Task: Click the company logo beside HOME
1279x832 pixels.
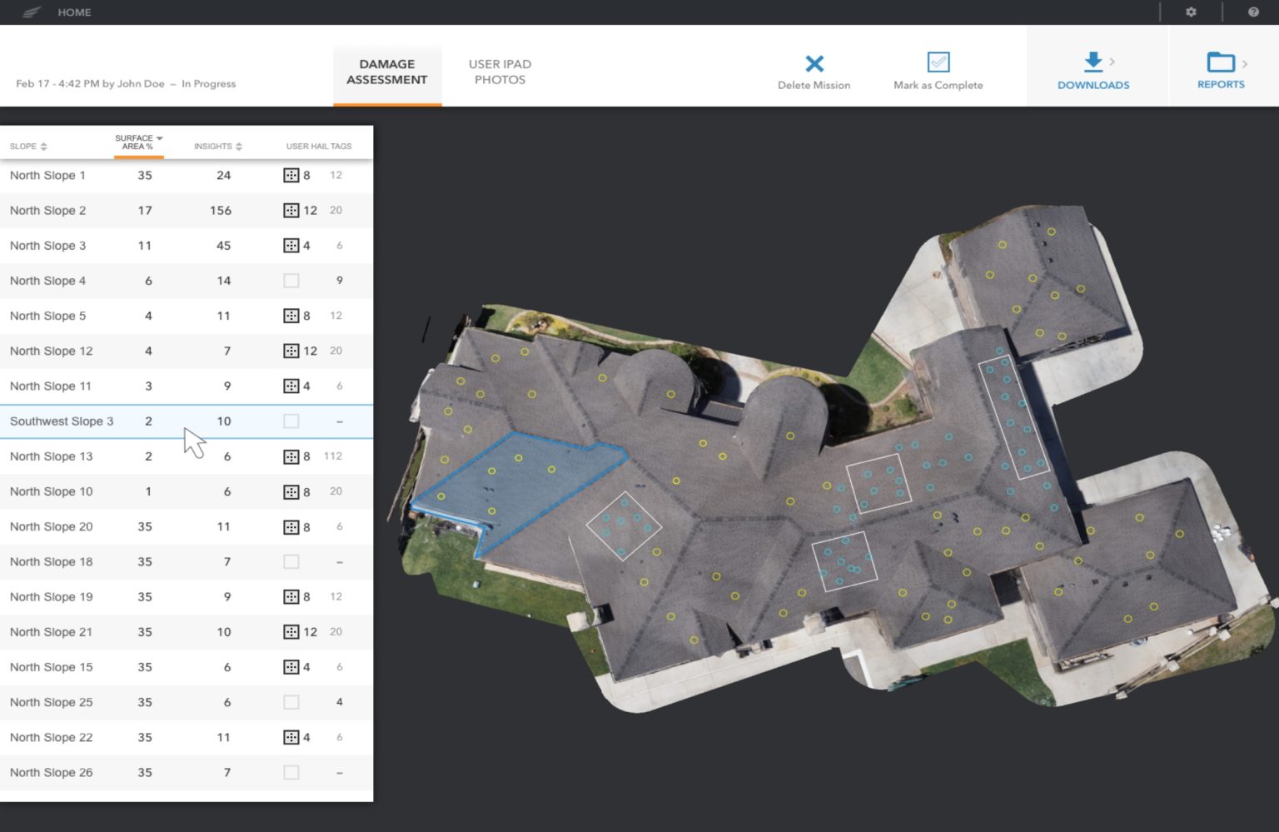Action: click(x=32, y=12)
